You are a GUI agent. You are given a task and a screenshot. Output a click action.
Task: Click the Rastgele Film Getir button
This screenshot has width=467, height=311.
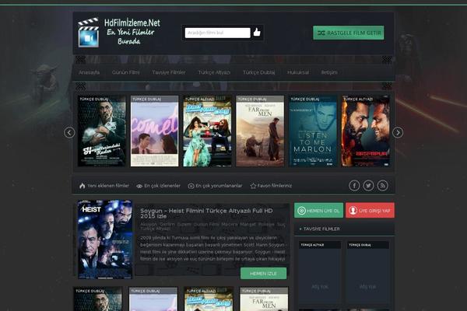349,33
